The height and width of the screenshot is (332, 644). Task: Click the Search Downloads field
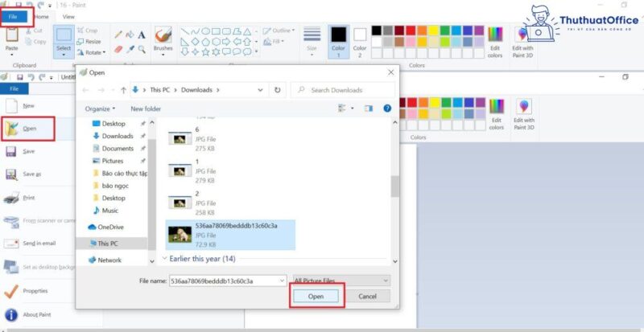pyautogui.click(x=350, y=90)
